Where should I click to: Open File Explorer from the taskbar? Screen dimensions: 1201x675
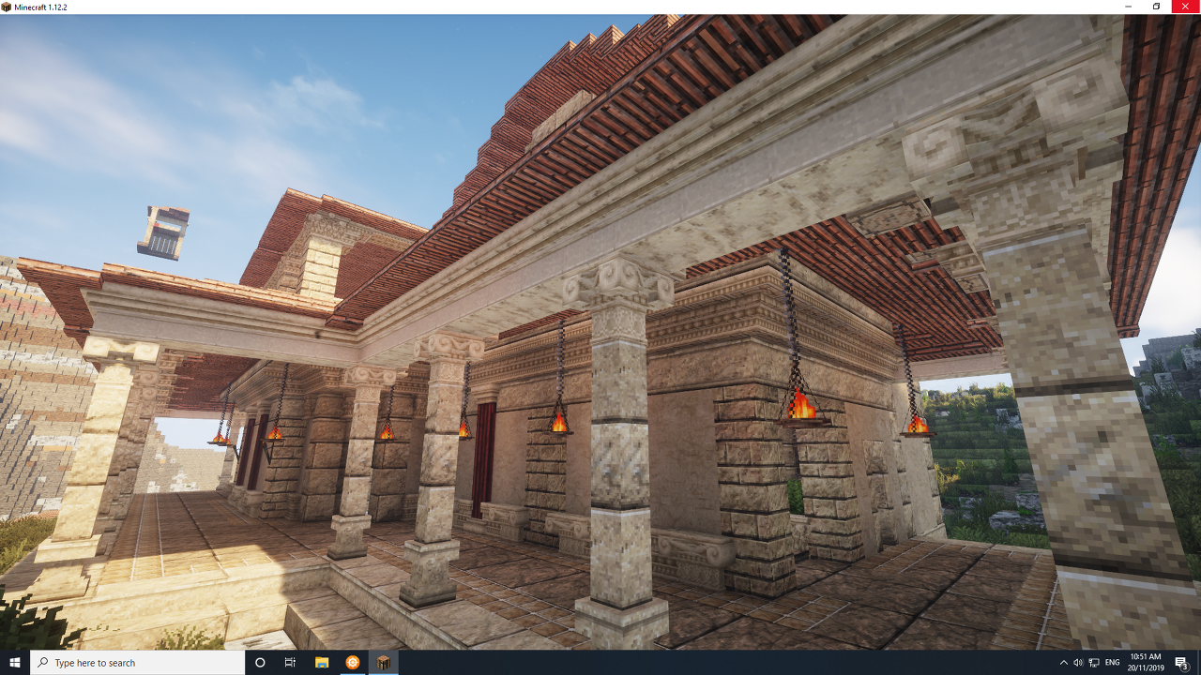coord(321,663)
